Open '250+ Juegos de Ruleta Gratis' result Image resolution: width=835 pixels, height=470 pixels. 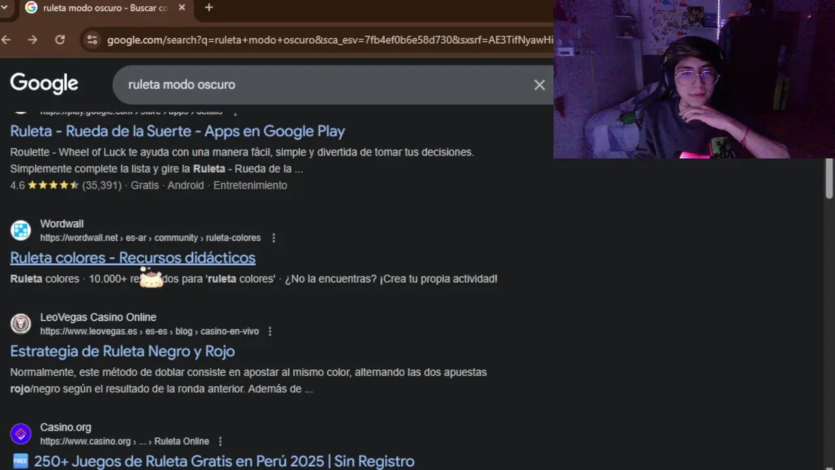point(224,462)
